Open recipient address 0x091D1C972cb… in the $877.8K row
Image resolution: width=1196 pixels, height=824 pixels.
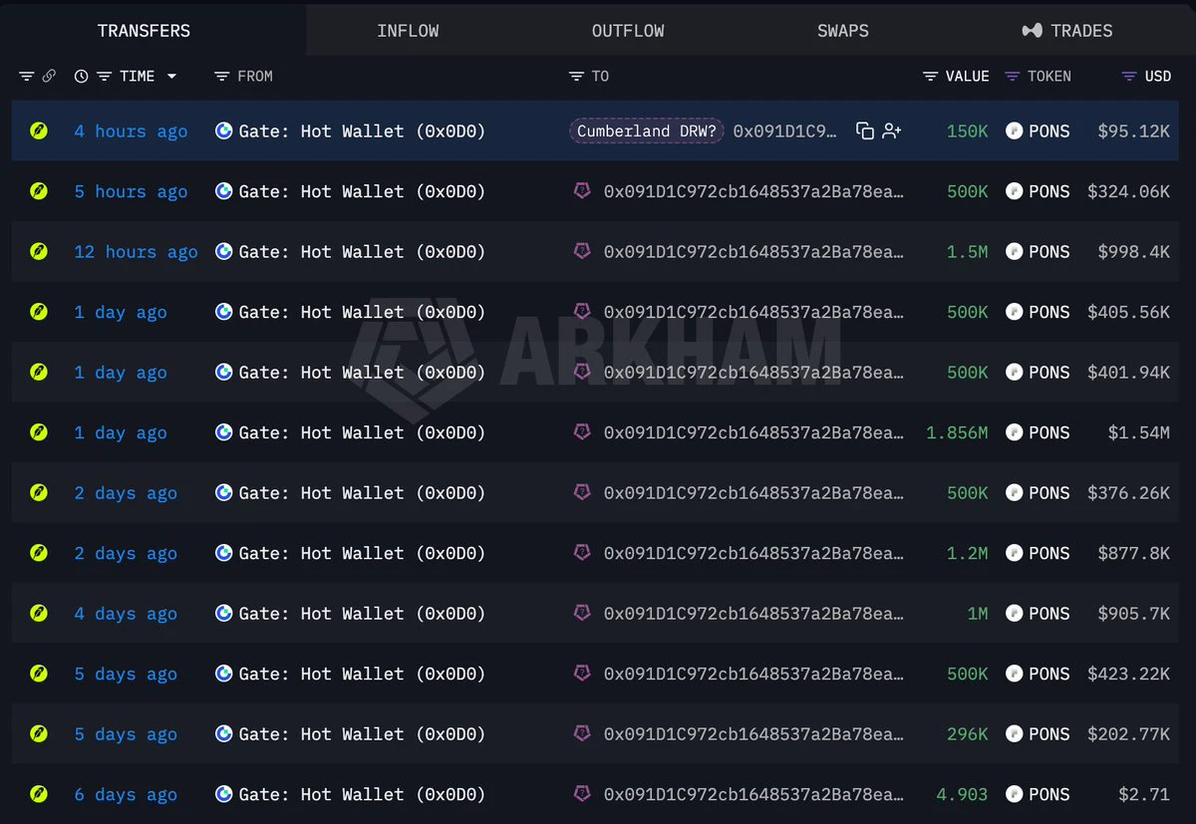point(753,553)
